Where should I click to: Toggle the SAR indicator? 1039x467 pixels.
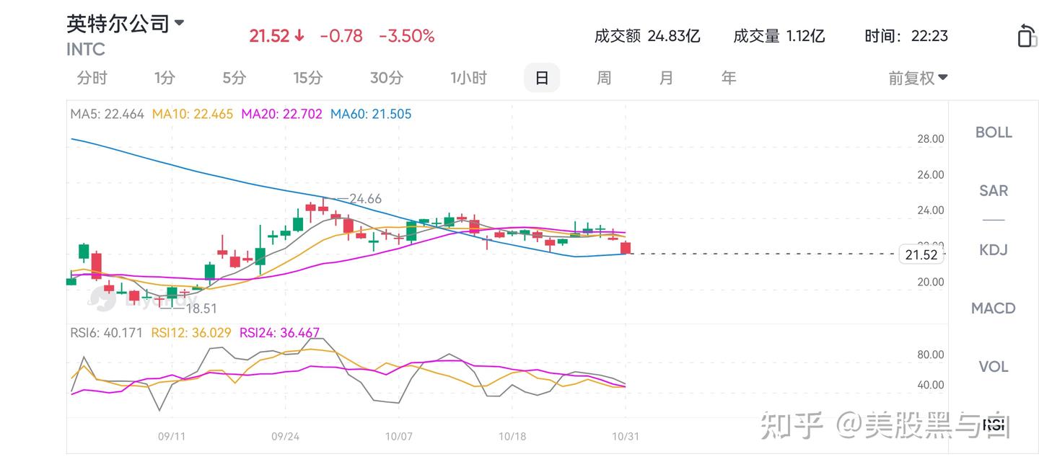click(x=994, y=191)
